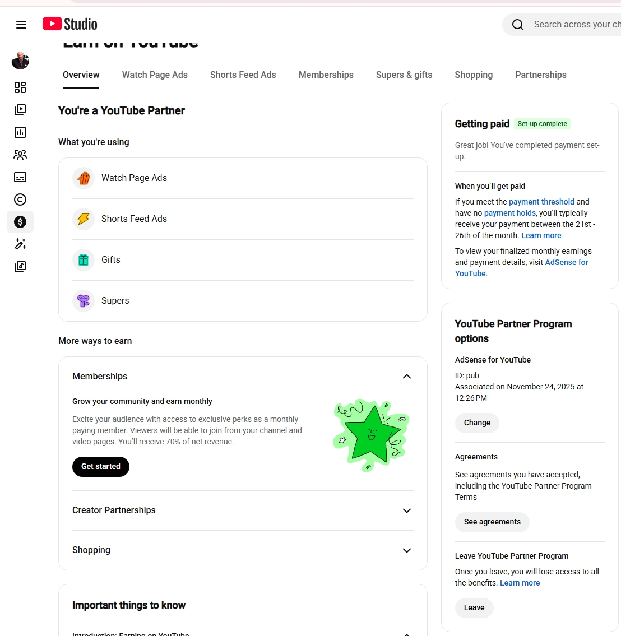Select the Earn dollar icon in sidebar
The width and height of the screenshot is (621, 636).
(20, 222)
